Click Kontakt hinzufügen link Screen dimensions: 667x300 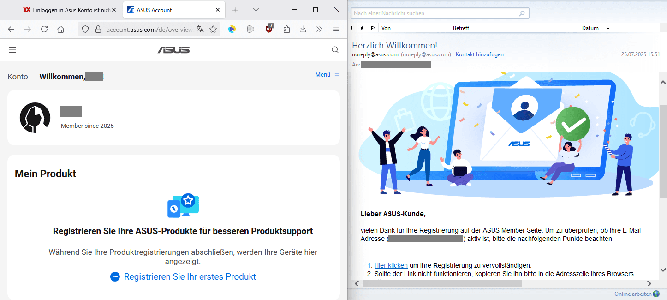pyautogui.click(x=480, y=54)
